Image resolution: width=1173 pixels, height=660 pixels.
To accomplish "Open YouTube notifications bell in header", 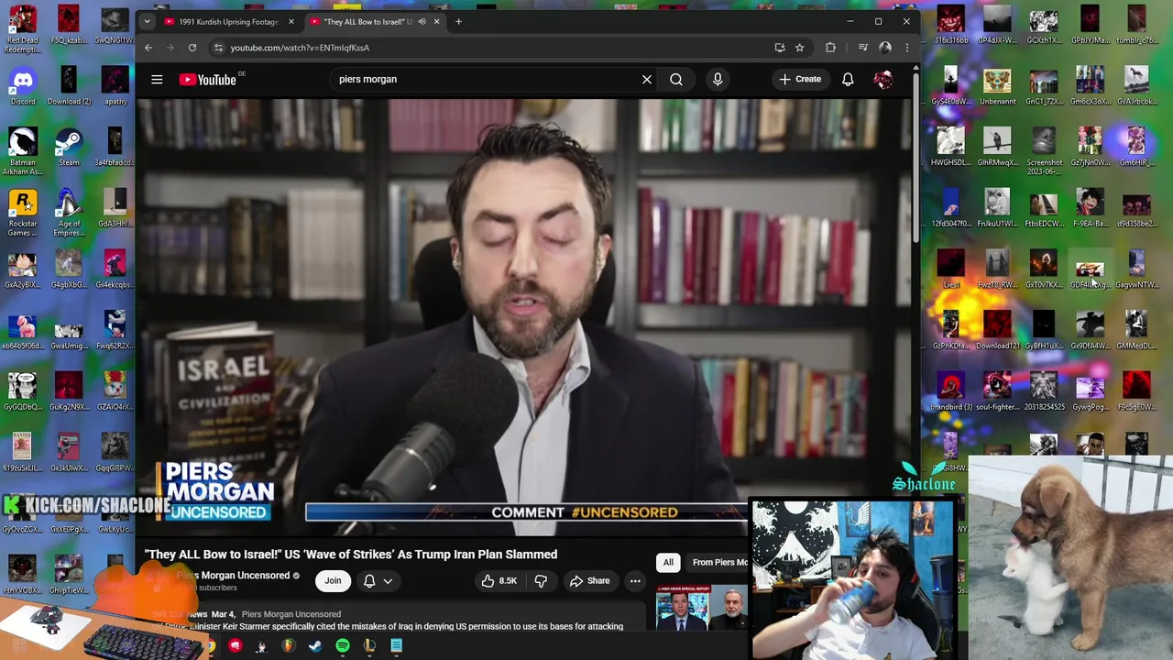I will [848, 80].
